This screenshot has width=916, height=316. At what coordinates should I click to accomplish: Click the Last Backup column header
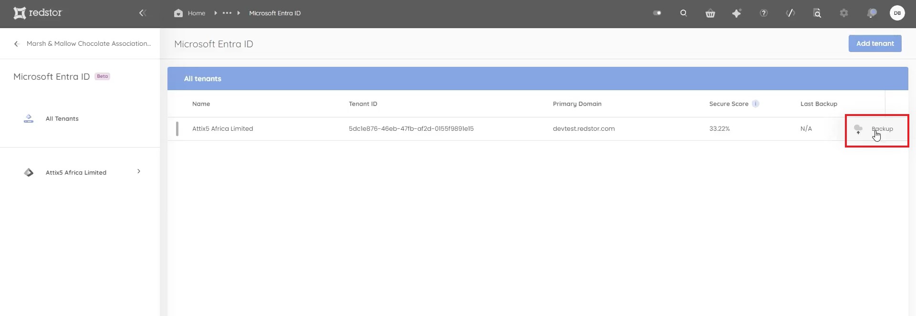[x=819, y=104]
